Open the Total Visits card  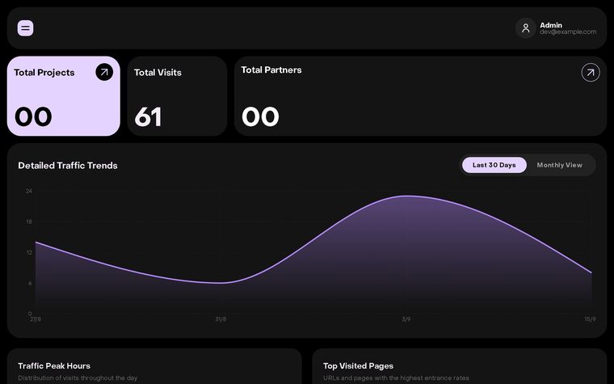point(177,96)
